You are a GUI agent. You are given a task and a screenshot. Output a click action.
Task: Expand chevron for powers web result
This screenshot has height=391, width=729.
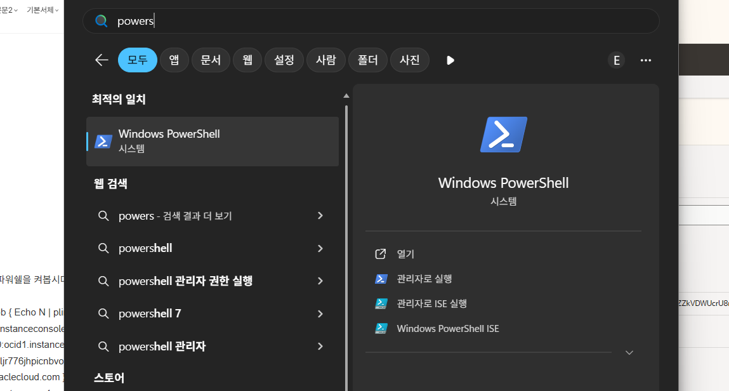(x=320, y=216)
